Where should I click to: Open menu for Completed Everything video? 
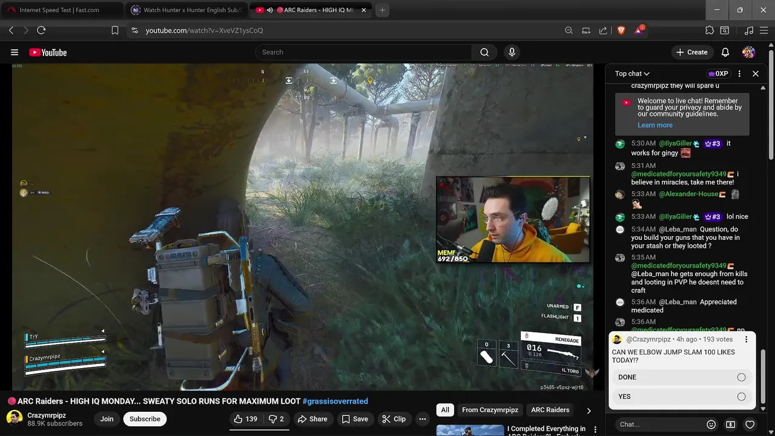pyautogui.click(x=595, y=429)
